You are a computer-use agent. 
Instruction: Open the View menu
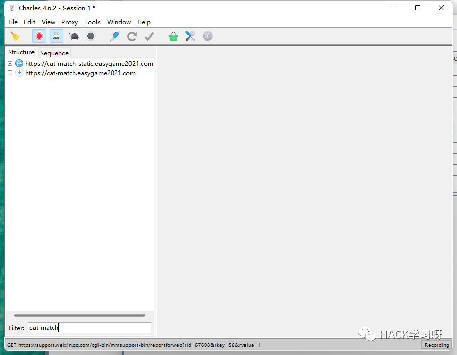pyautogui.click(x=48, y=22)
